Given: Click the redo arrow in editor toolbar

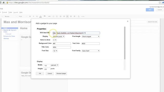Looking at the screenshot, I should coord(2,16).
